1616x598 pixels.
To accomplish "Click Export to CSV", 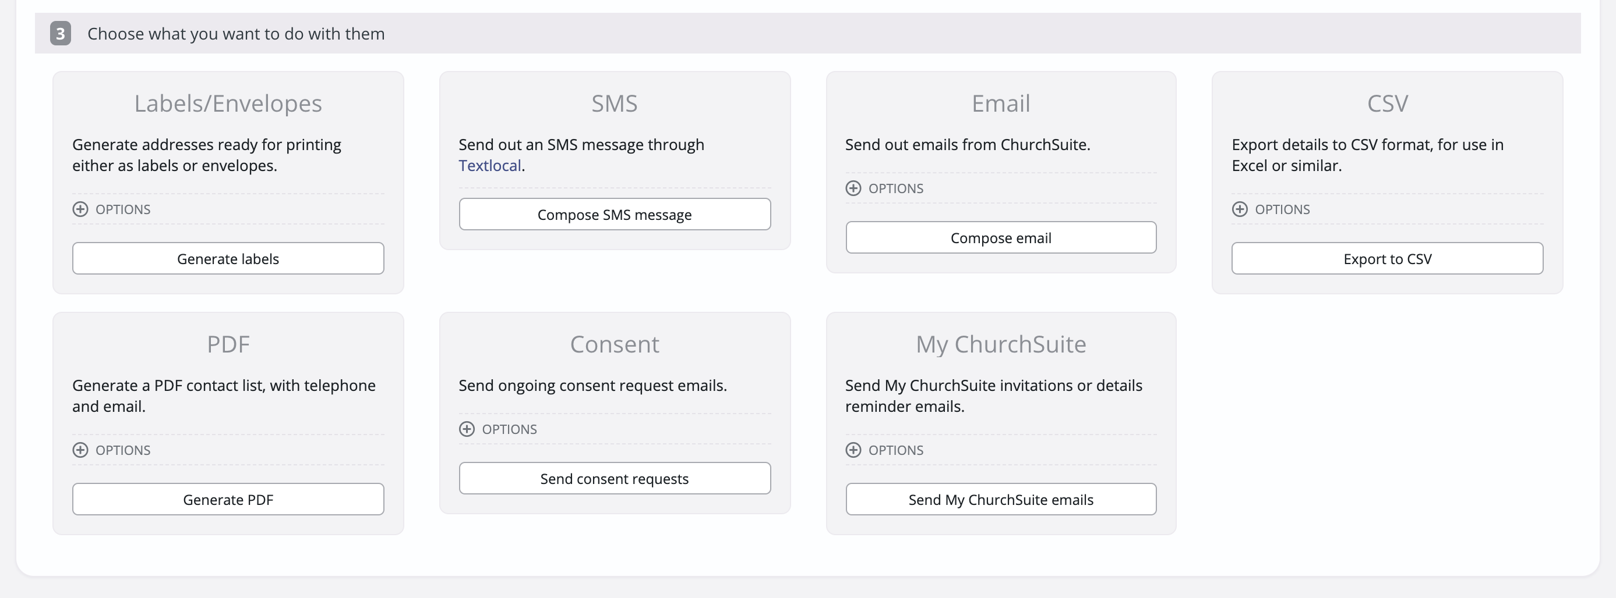I will click(x=1386, y=258).
